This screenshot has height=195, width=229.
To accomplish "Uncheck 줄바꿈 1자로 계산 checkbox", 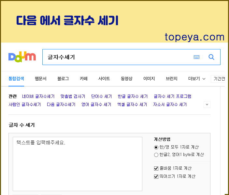I will coord(156,168).
